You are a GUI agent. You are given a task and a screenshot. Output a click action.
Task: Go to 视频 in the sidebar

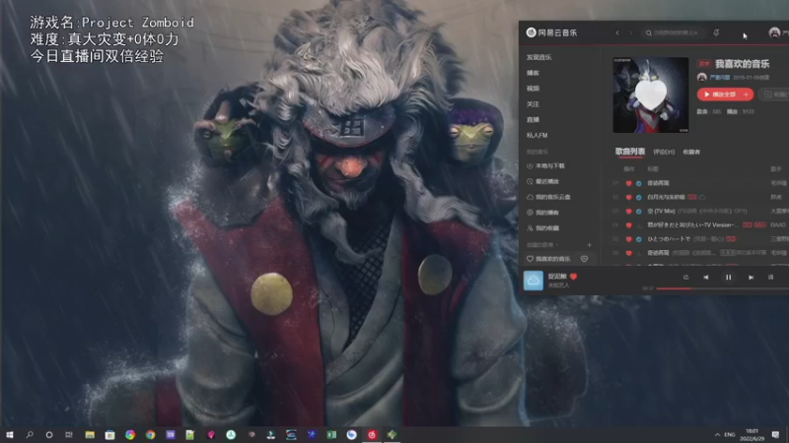533,89
